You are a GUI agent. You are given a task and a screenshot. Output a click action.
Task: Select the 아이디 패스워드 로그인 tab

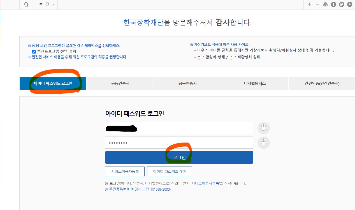pyautogui.click(x=53, y=83)
